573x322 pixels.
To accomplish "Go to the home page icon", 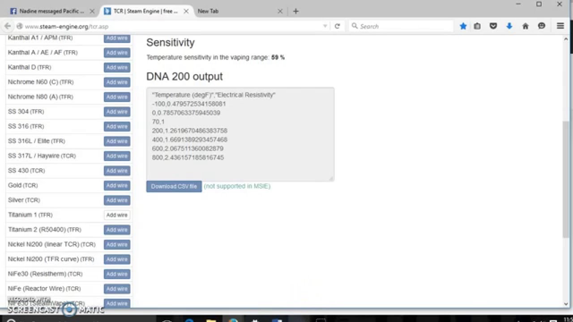I will pos(526,26).
